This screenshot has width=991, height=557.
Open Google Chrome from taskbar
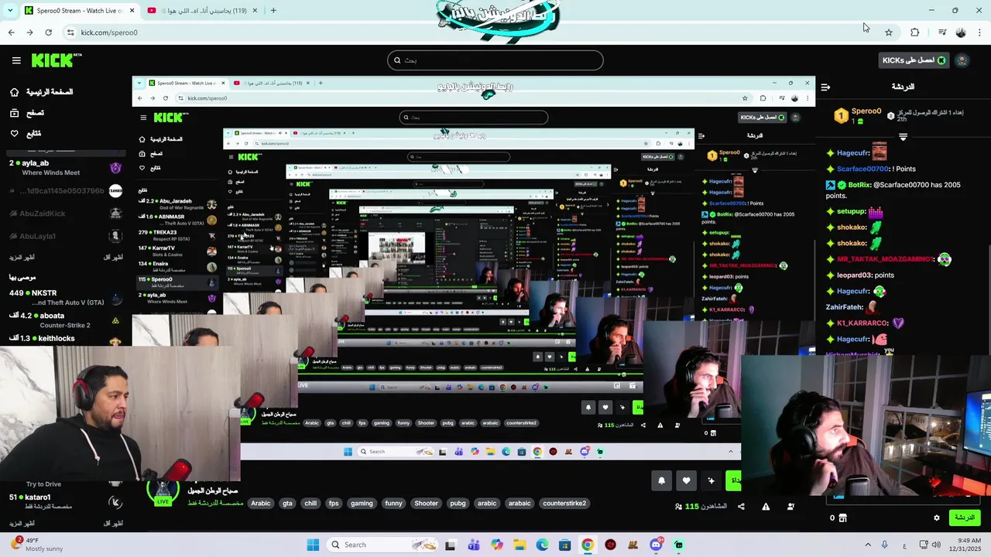(588, 545)
